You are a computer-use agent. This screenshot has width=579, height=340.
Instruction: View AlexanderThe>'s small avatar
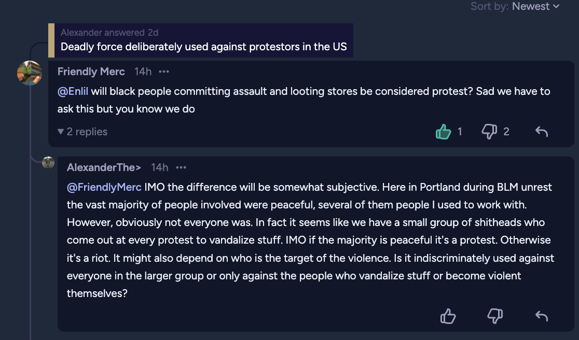[x=48, y=162]
